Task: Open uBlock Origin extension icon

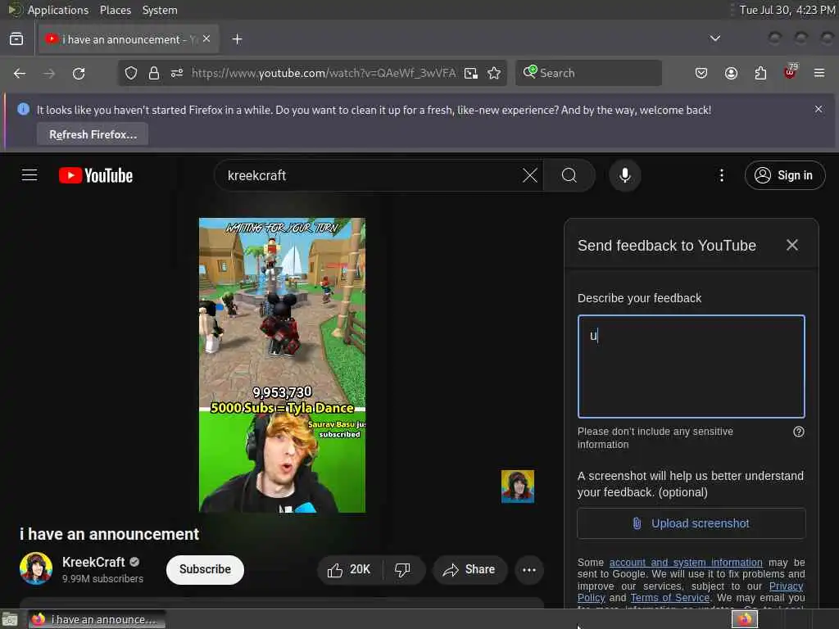Action: coord(790,72)
